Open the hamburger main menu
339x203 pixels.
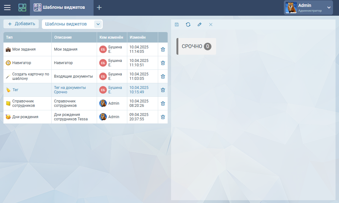point(7,8)
